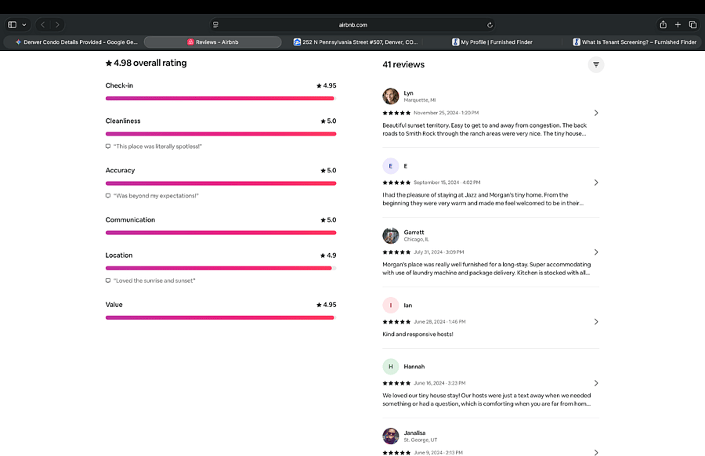Open Janalisa's profile photo
Viewport: 705px width, 456px height.
(391, 436)
